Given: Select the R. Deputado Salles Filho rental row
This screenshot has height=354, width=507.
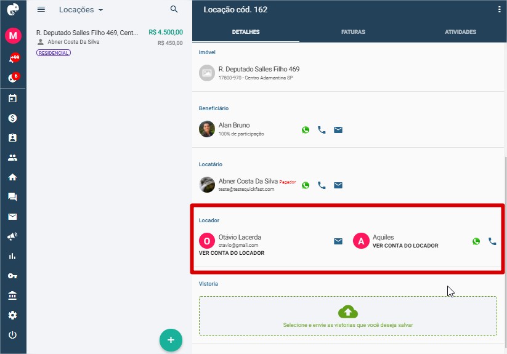Looking at the screenshot, I should click(x=109, y=42).
